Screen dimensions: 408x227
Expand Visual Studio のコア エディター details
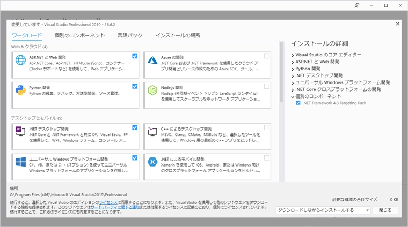[293, 55]
